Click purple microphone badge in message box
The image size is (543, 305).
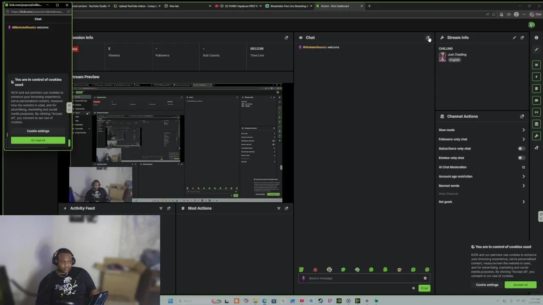point(303,278)
